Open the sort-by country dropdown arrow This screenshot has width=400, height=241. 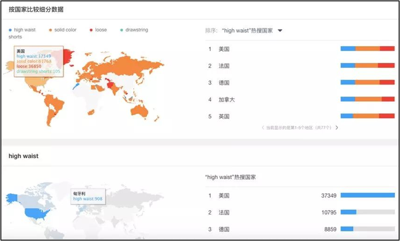pyautogui.click(x=280, y=31)
